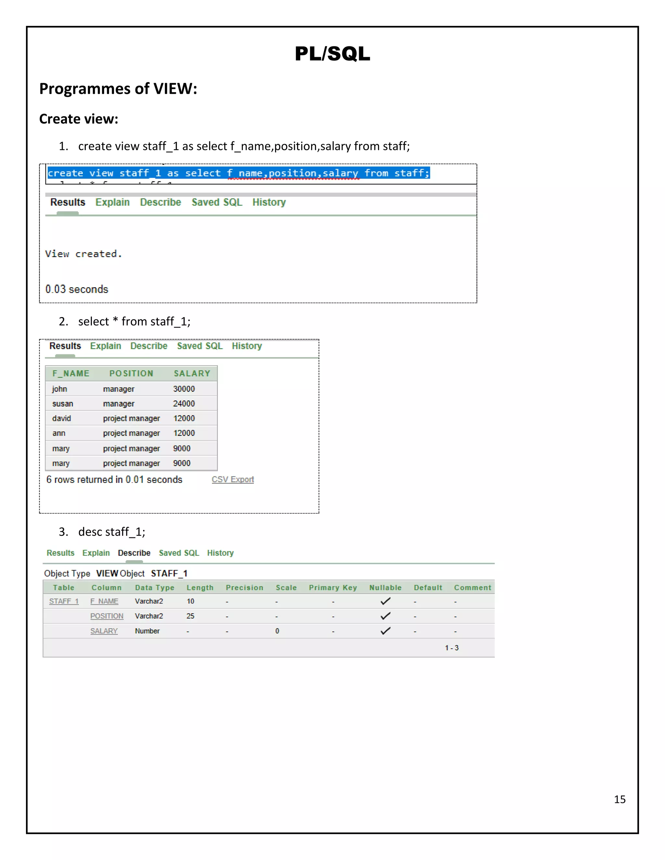Click the Comment column header
This screenshot has width=665, height=860.
pyautogui.click(x=473, y=588)
